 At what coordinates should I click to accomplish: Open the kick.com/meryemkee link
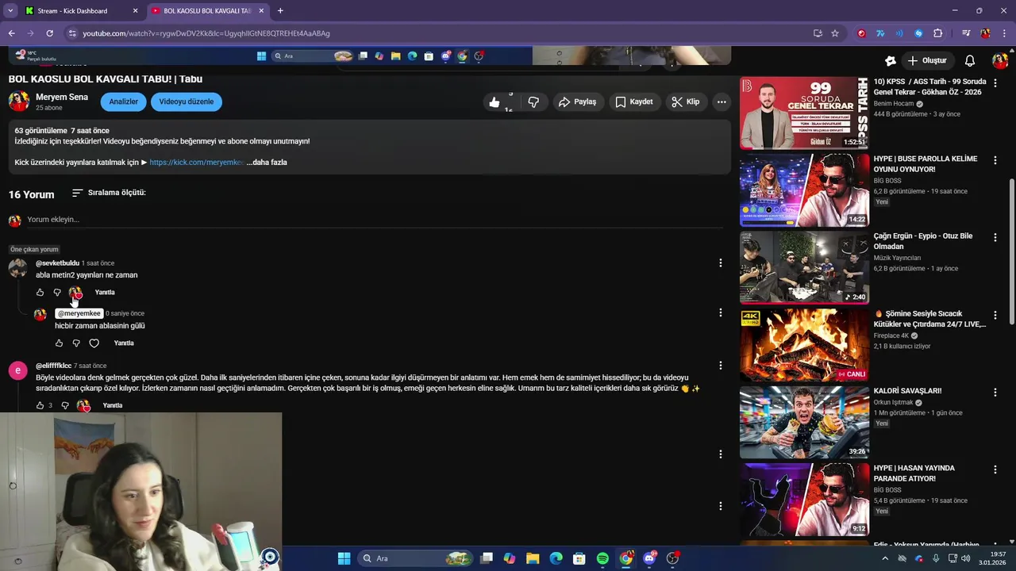click(196, 163)
